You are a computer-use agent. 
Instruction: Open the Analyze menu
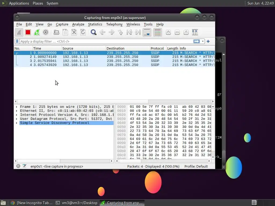point(78,24)
